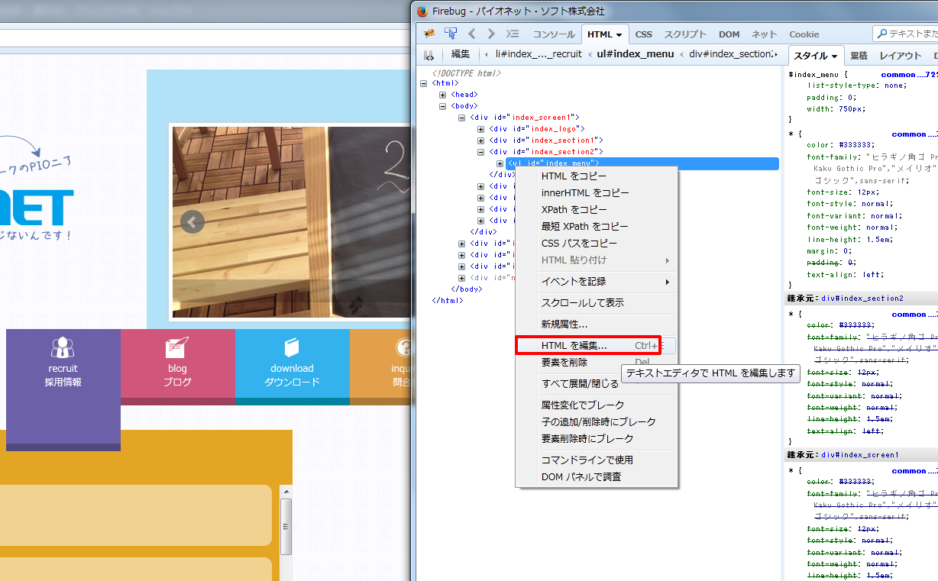This screenshot has height=581, width=938.
Task: Click the div#index_section2 breadcrumb in path bar
Action: click(730, 54)
